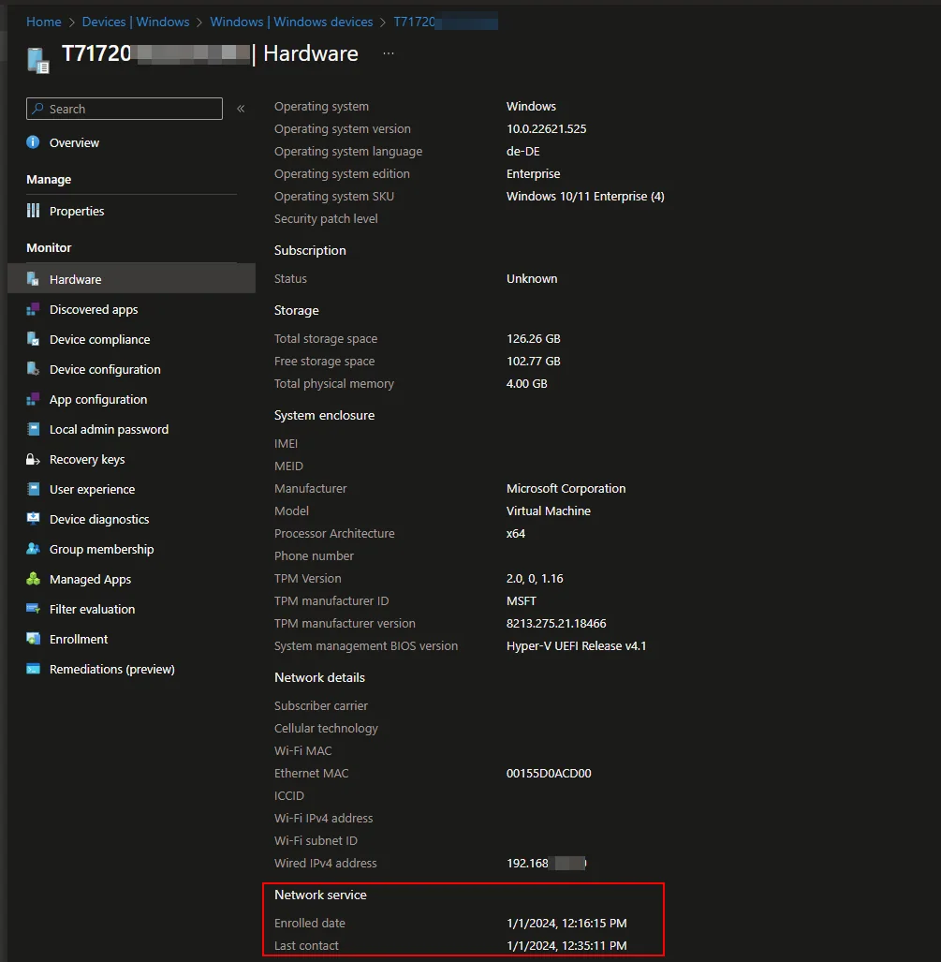Open the more options ellipsis beside Hardware
This screenshot has height=962, width=941.
389,53
